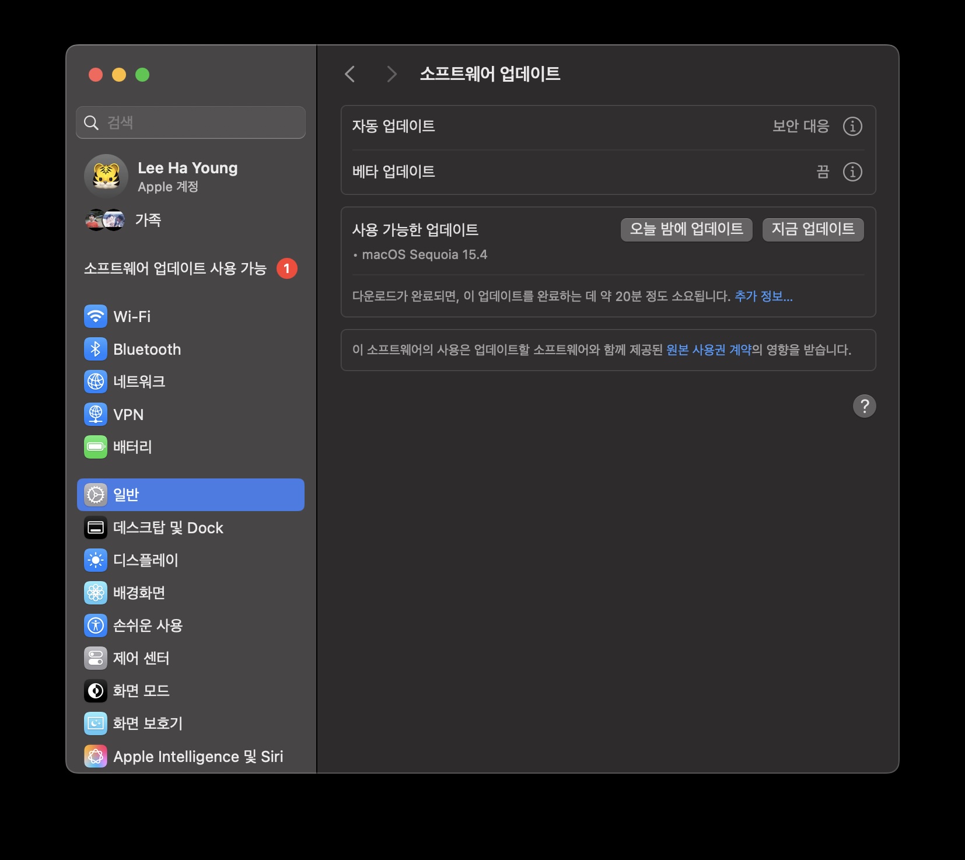The width and height of the screenshot is (965, 860).
Task: Open the 제어 센터 toggle icon
Action: pos(96,658)
